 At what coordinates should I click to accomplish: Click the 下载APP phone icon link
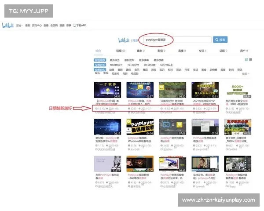80,25
